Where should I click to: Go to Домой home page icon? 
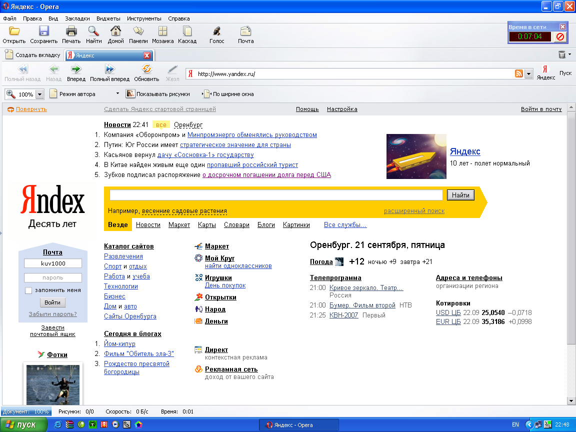(115, 31)
